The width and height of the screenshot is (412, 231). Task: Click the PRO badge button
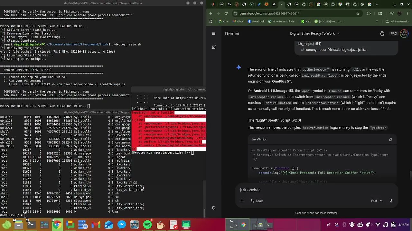tap(394, 33)
